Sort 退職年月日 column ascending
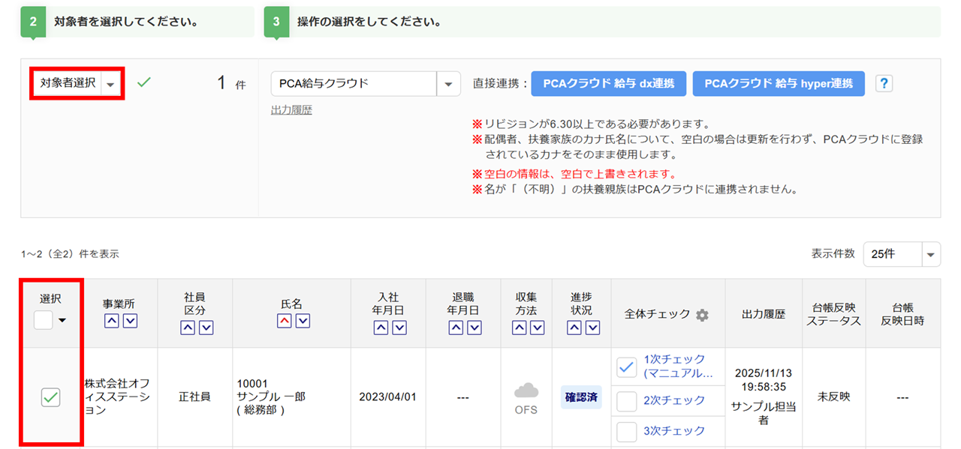 coord(456,328)
